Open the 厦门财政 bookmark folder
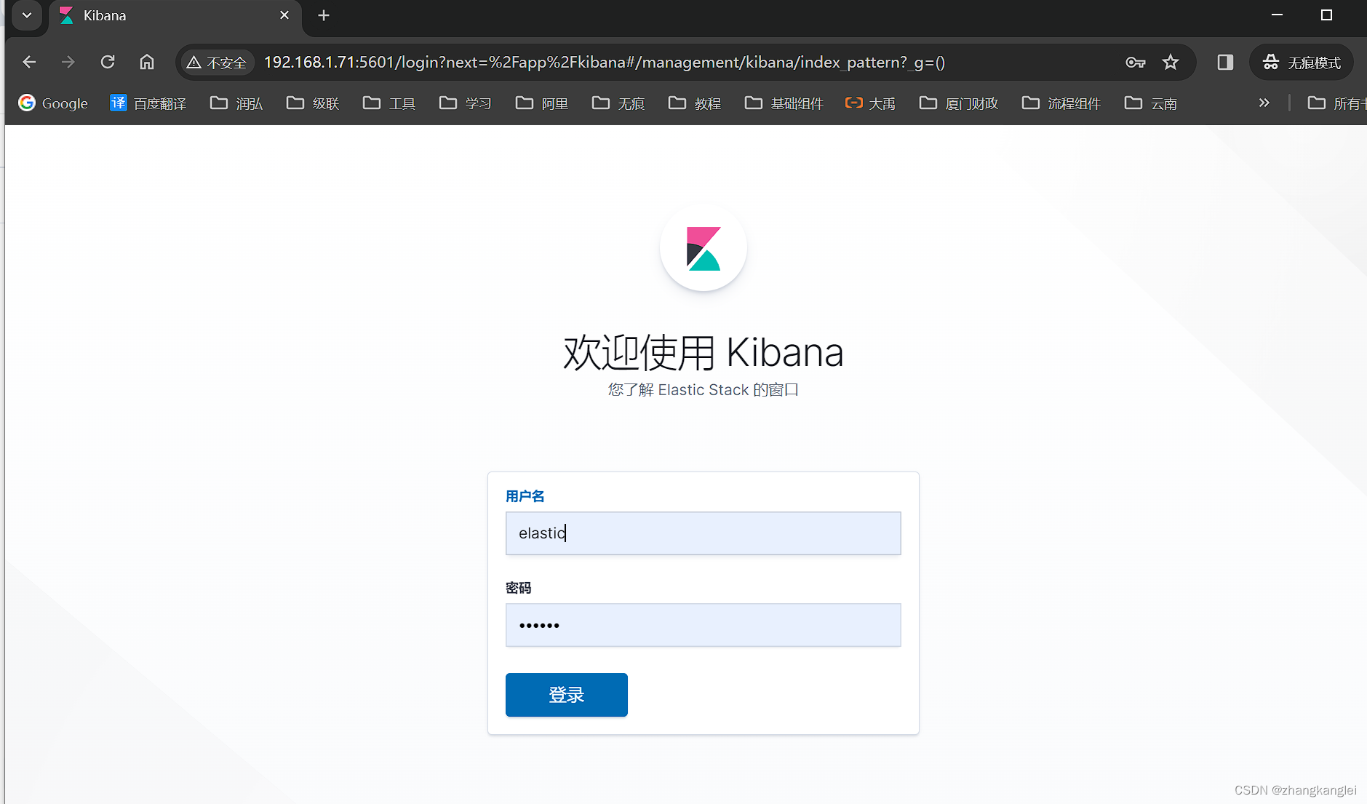 point(959,103)
